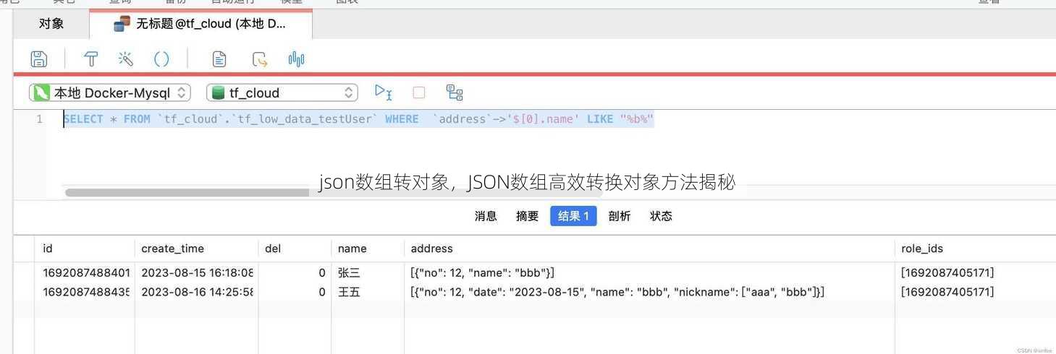Show text view with the document icon

[x=219, y=59]
